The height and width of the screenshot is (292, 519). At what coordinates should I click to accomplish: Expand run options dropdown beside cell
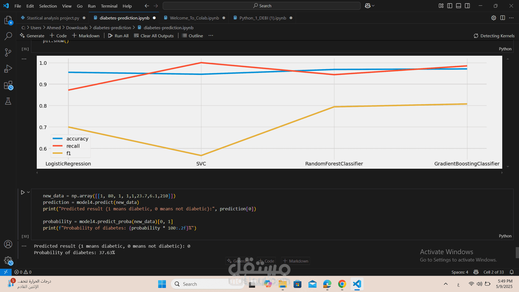28,192
